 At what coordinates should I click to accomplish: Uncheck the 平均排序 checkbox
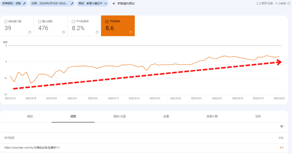point(107,22)
